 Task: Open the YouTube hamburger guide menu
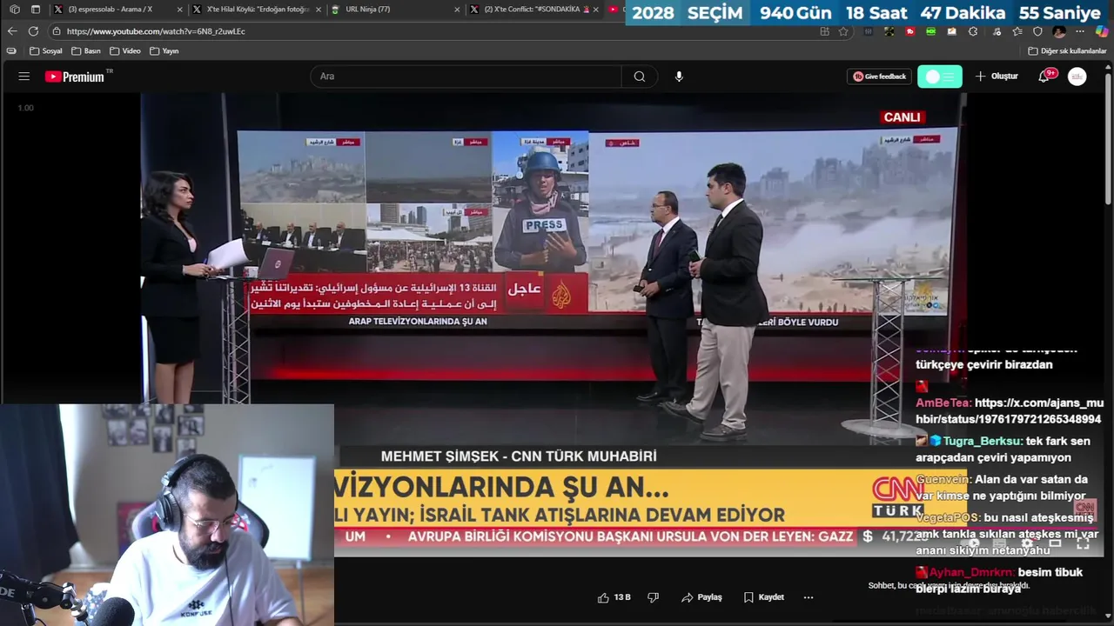(23, 77)
